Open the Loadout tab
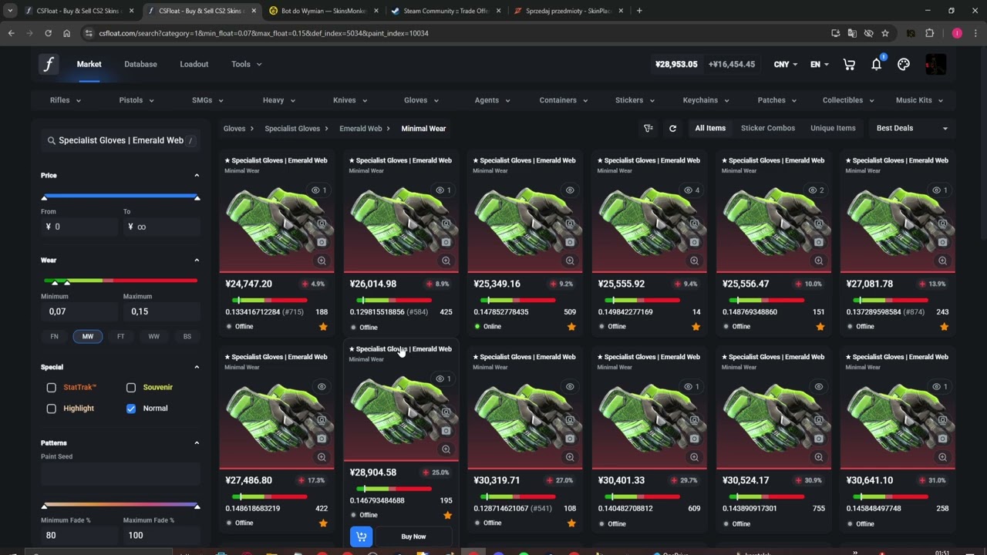This screenshot has width=987, height=555. (x=194, y=64)
